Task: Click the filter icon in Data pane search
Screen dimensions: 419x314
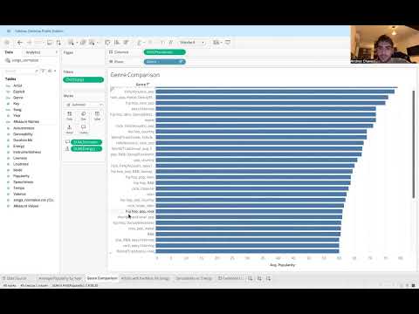Action: tap(43, 71)
